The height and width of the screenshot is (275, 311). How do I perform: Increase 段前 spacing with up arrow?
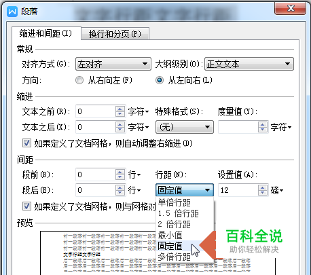click(120, 172)
